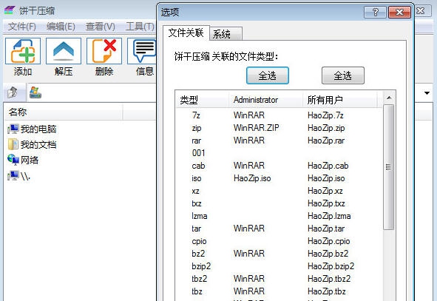Click the help question mark button in dialog

[x=375, y=12]
